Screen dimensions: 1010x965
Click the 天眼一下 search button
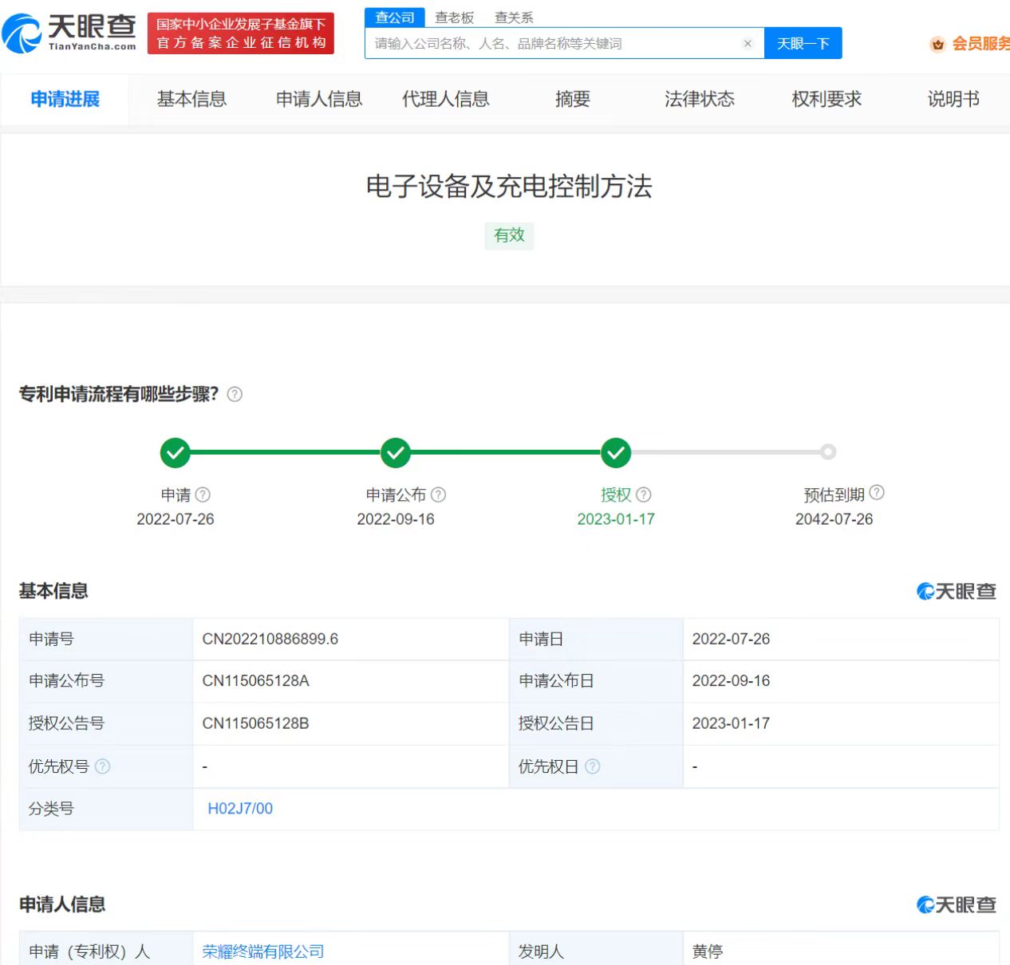coord(803,44)
